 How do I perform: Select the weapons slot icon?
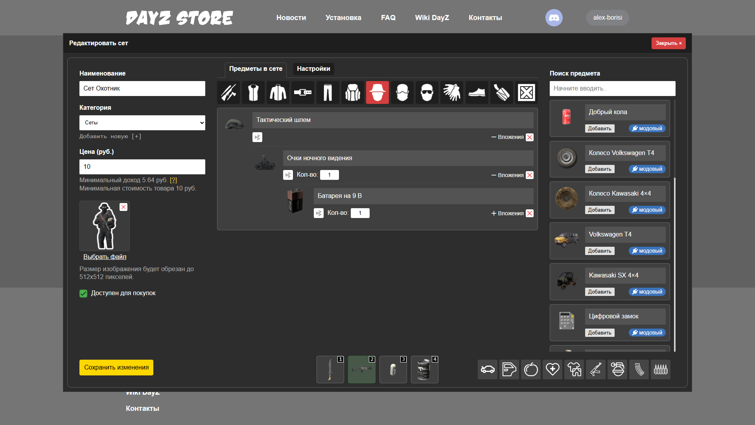point(228,93)
